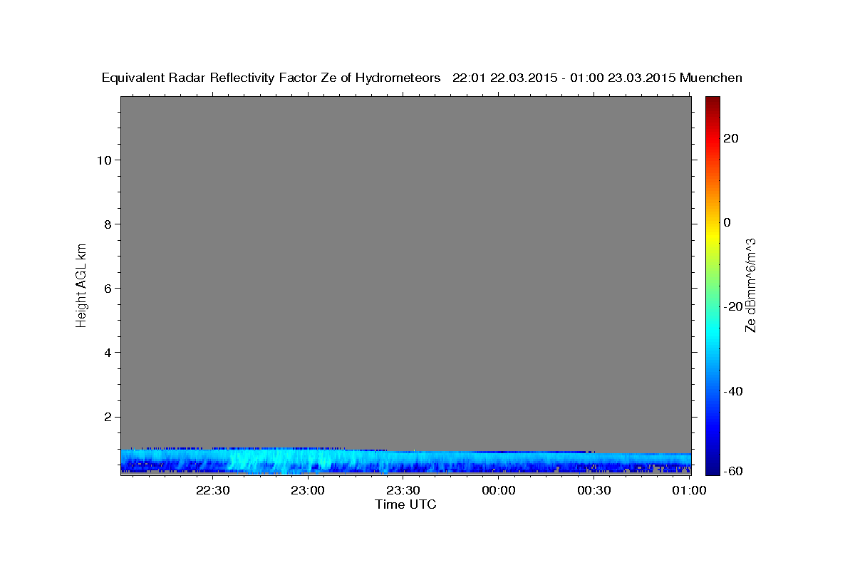The height and width of the screenshot is (570, 855).
Task: Click the colorbar value '20'
Action: coord(731,138)
